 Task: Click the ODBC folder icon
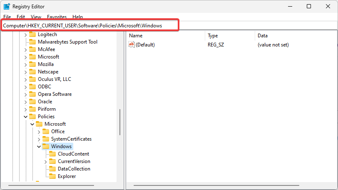pos(32,87)
